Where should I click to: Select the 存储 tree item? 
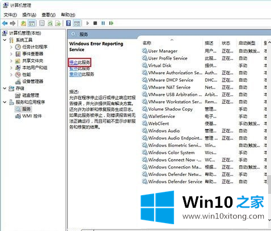pos(20,89)
